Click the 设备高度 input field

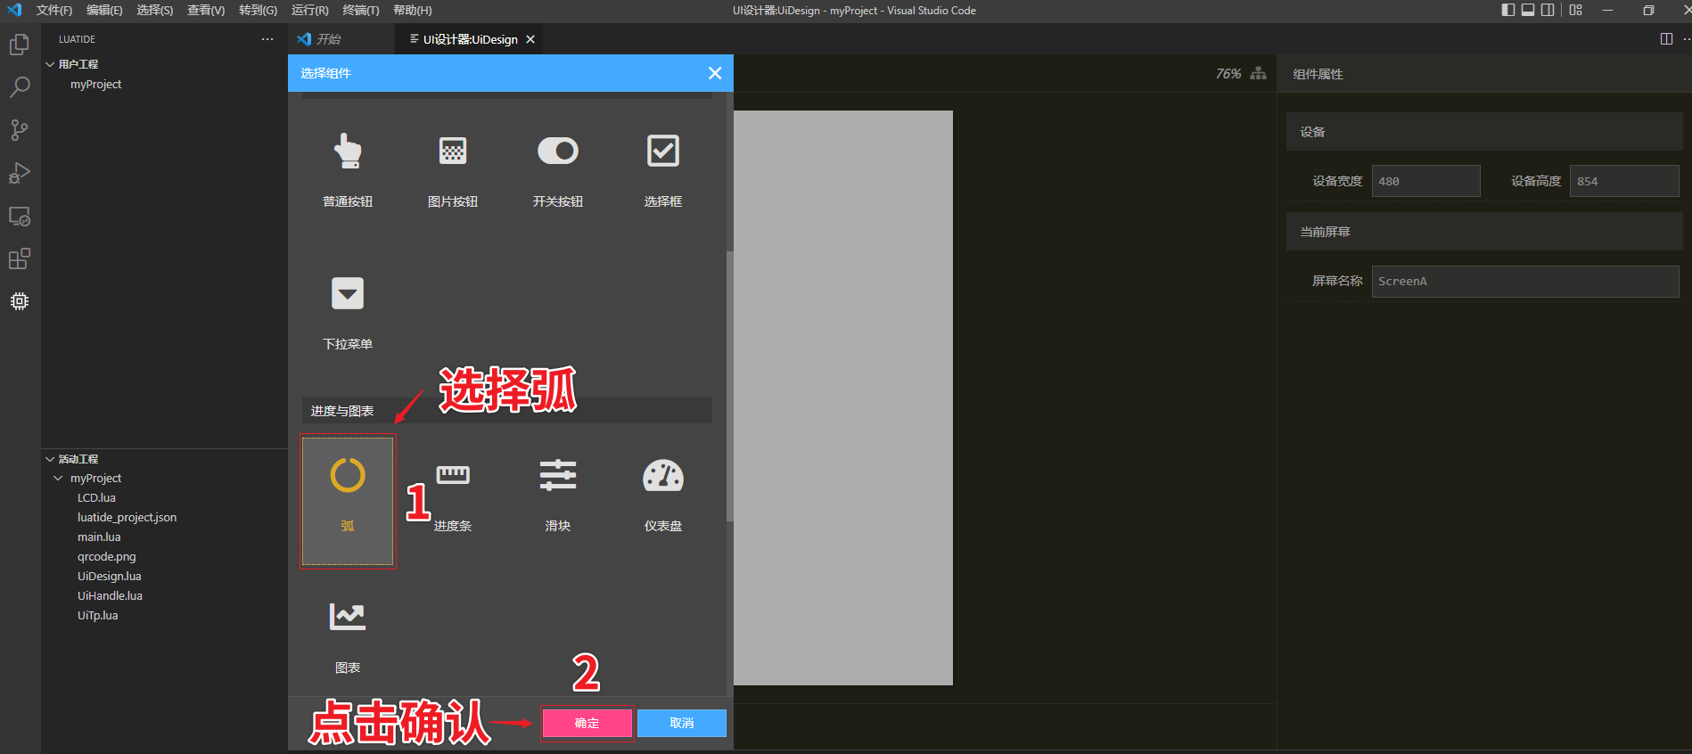(1624, 181)
